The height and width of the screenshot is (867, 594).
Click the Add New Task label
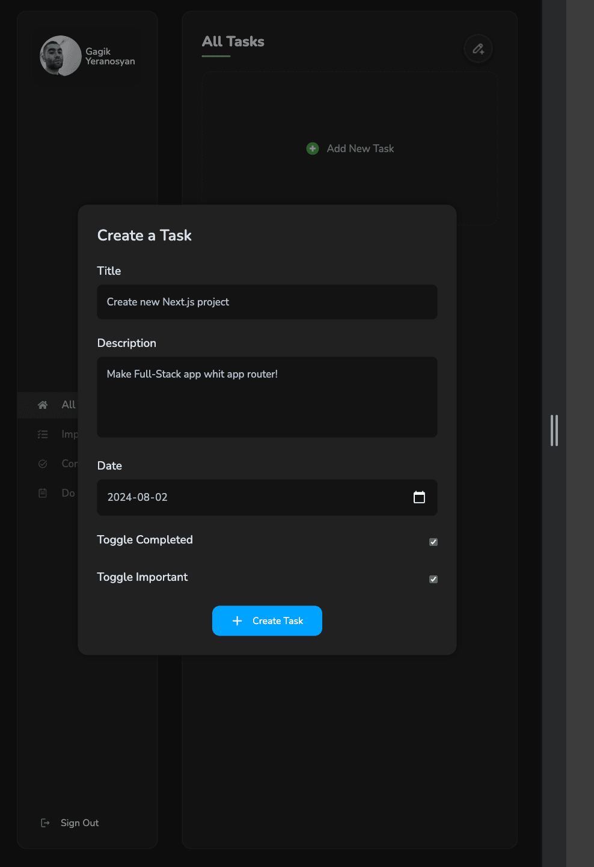[x=360, y=149]
